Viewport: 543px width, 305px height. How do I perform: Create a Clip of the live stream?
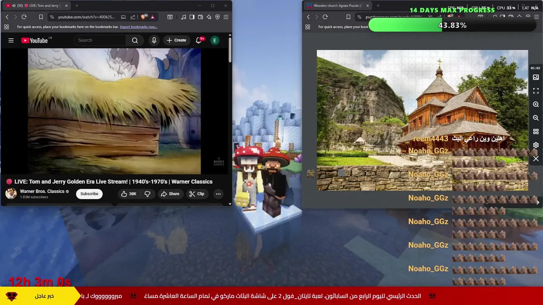(196, 194)
